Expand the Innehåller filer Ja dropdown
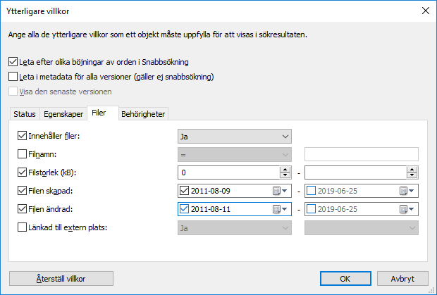Screen dimensions: 437x295 235,137
